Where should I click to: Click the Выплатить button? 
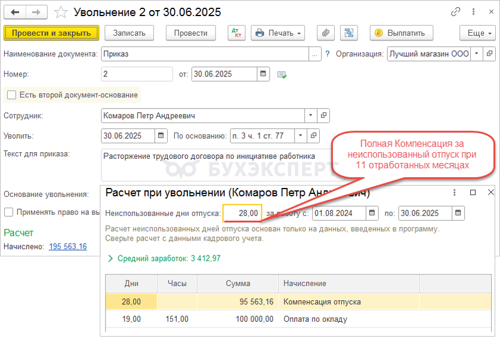[x=402, y=33]
